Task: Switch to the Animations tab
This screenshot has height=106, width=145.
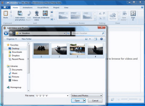Action: tap(28, 8)
